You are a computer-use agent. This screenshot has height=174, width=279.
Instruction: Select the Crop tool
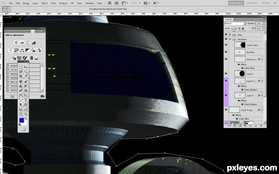coord(20,76)
